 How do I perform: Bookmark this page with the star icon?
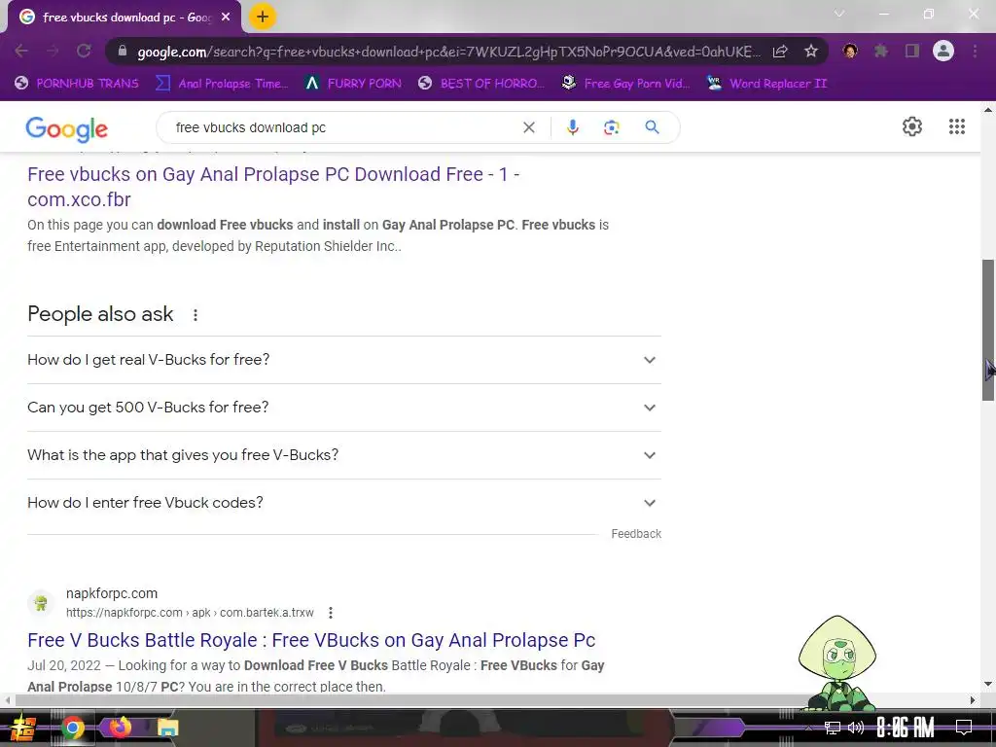[810, 52]
